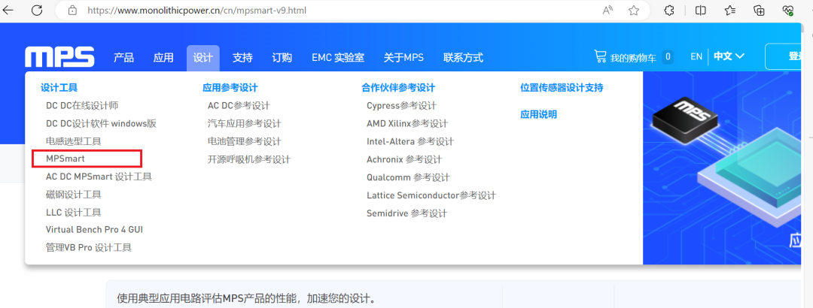This screenshot has height=308, width=813.
Task: Open browser essentials heart icon
Action: click(x=788, y=10)
